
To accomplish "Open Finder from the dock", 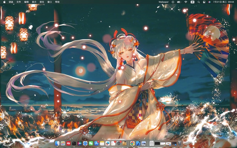I will coord(57,143).
